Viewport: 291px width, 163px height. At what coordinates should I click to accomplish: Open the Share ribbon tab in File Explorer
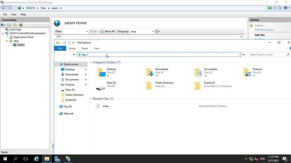(x=85, y=48)
